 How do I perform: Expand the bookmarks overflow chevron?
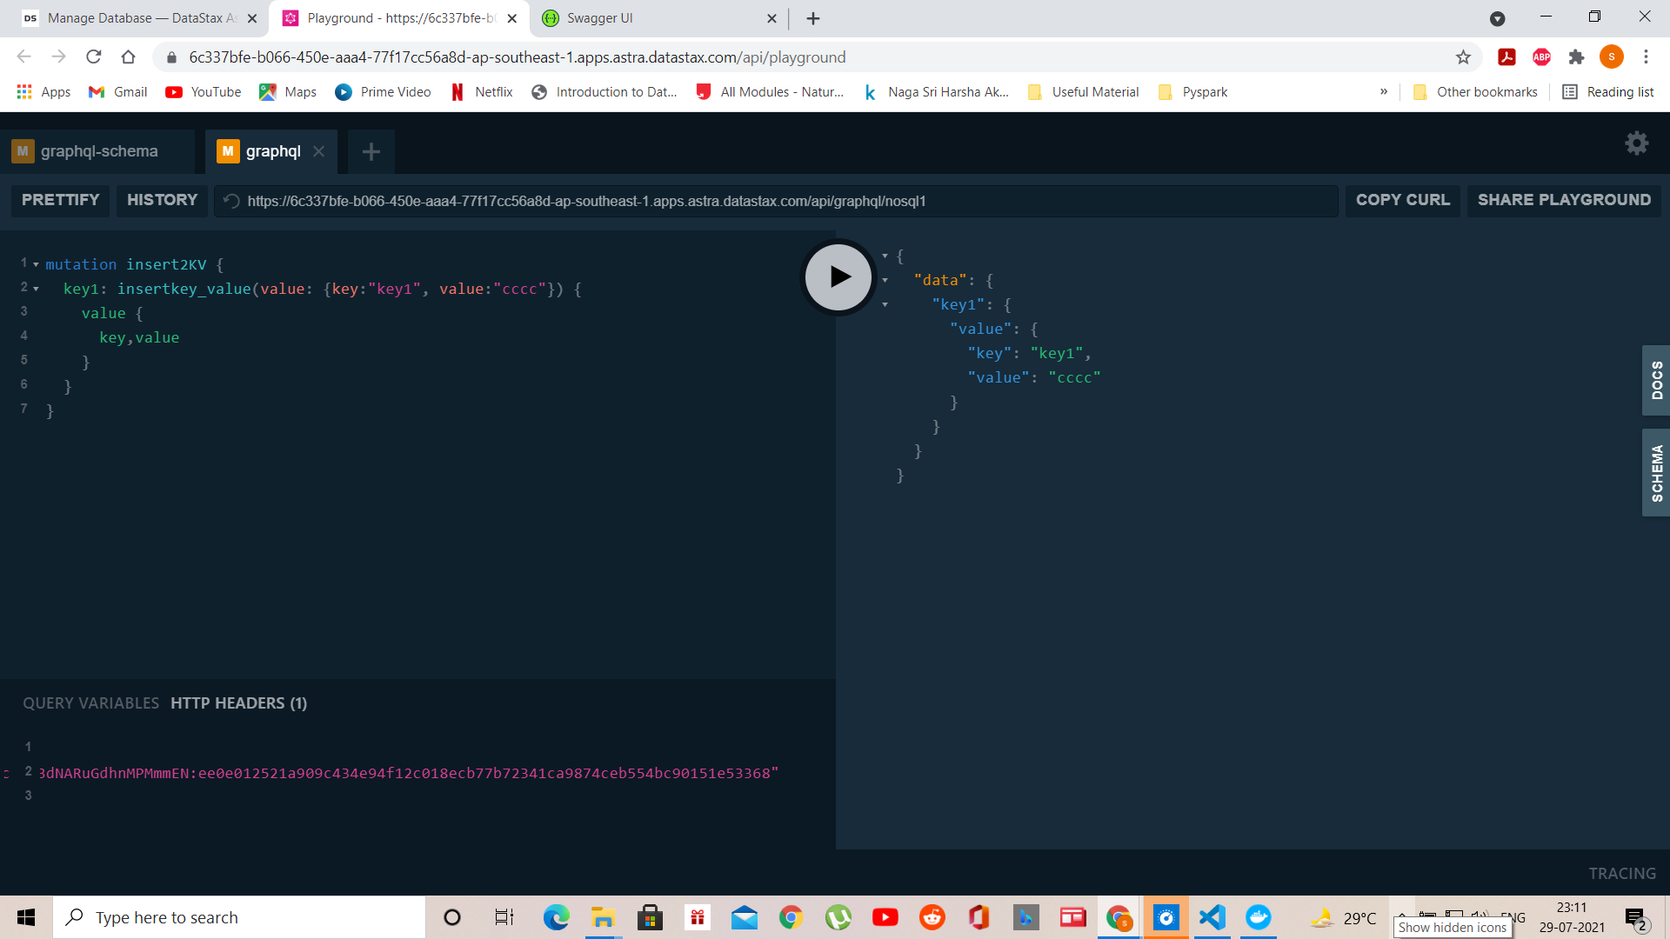1384,91
